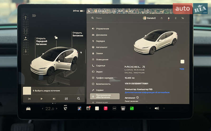The height and width of the screenshot is (131, 211).
Task: Tap the next track button
Action: point(54,99)
